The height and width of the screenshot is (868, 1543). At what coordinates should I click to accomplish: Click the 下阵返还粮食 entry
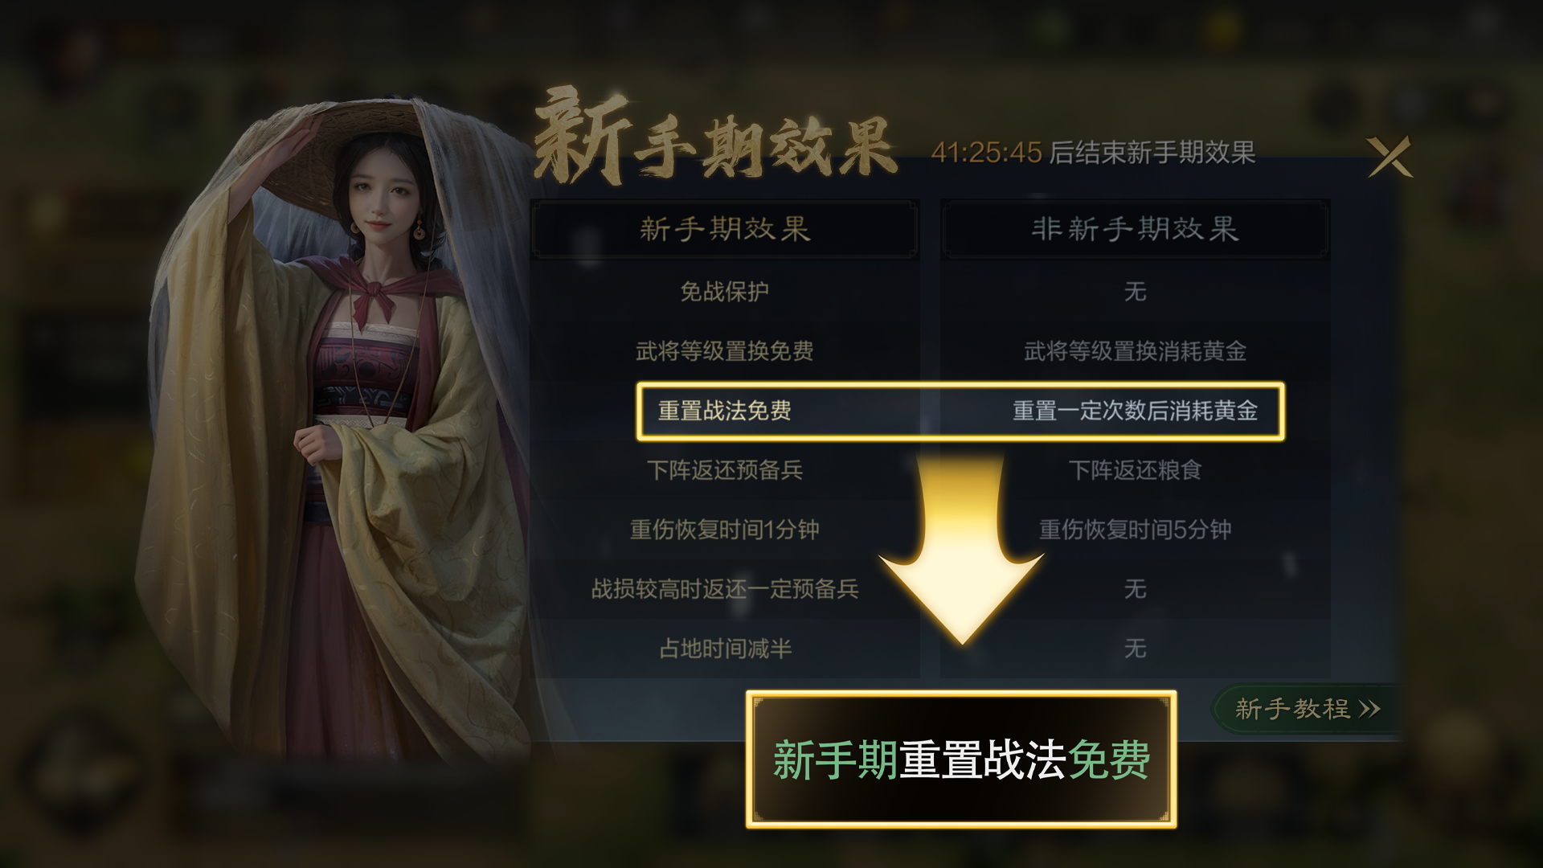click(x=1135, y=470)
